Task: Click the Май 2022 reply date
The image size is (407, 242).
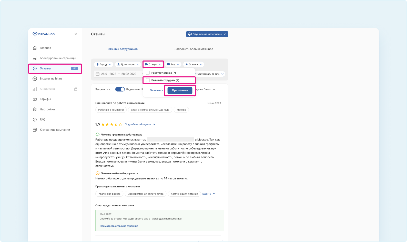Action: pos(106,214)
